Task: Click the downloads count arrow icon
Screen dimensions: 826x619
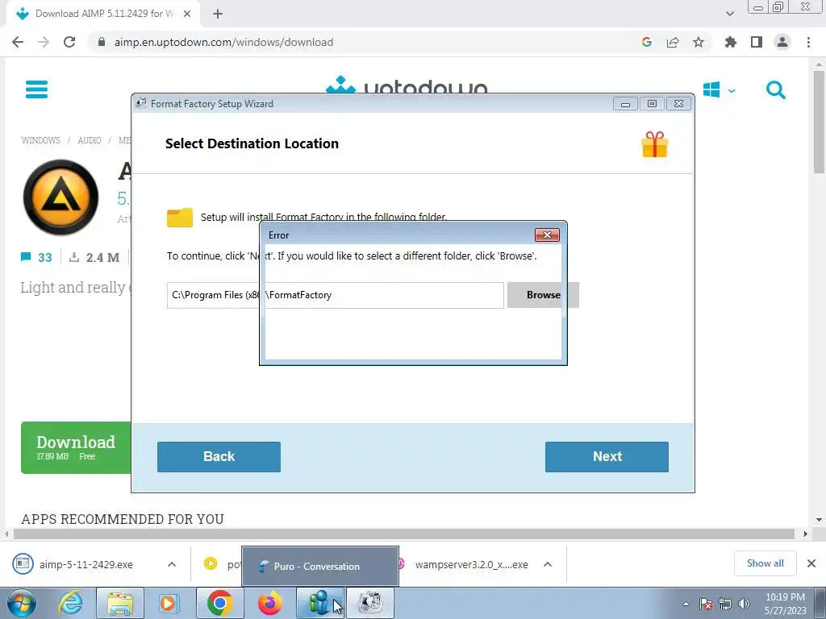Action: click(74, 257)
